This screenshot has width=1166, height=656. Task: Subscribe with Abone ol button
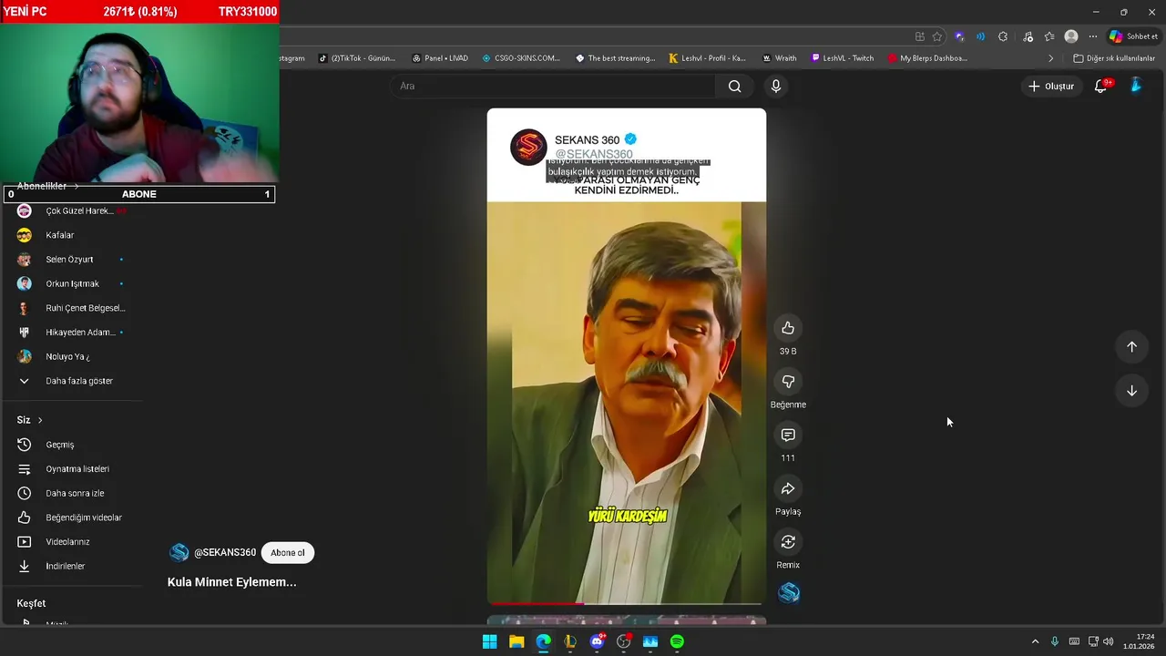tap(287, 552)
